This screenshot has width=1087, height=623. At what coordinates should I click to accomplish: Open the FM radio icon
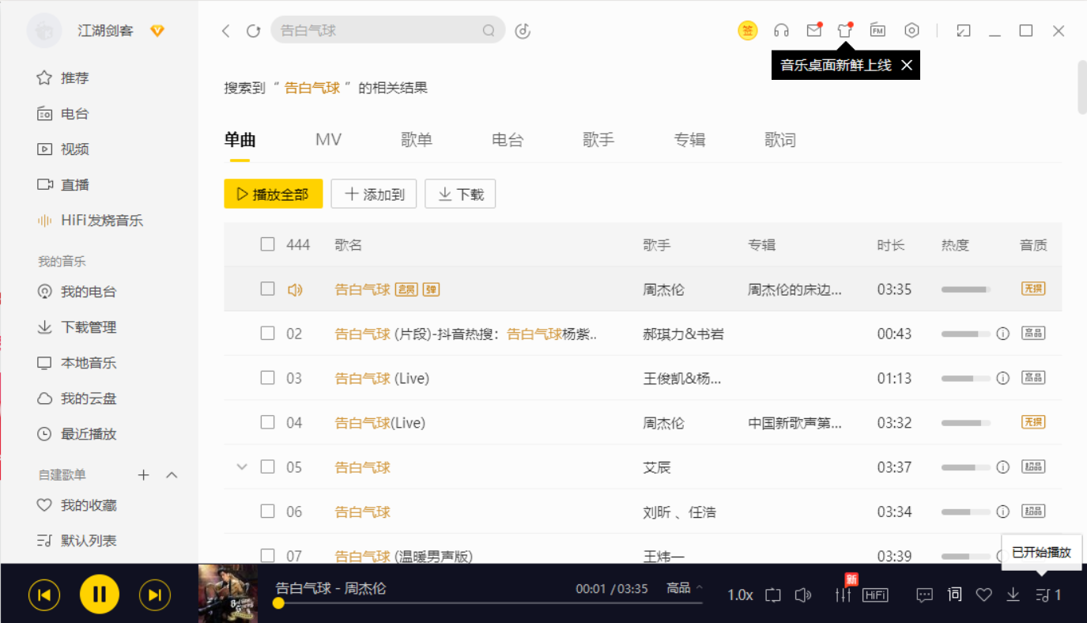tap(878, 30)
